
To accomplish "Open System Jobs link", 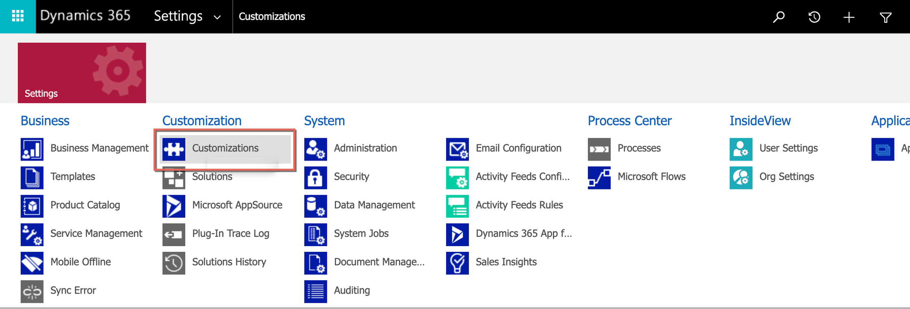I will click(361, 233).
